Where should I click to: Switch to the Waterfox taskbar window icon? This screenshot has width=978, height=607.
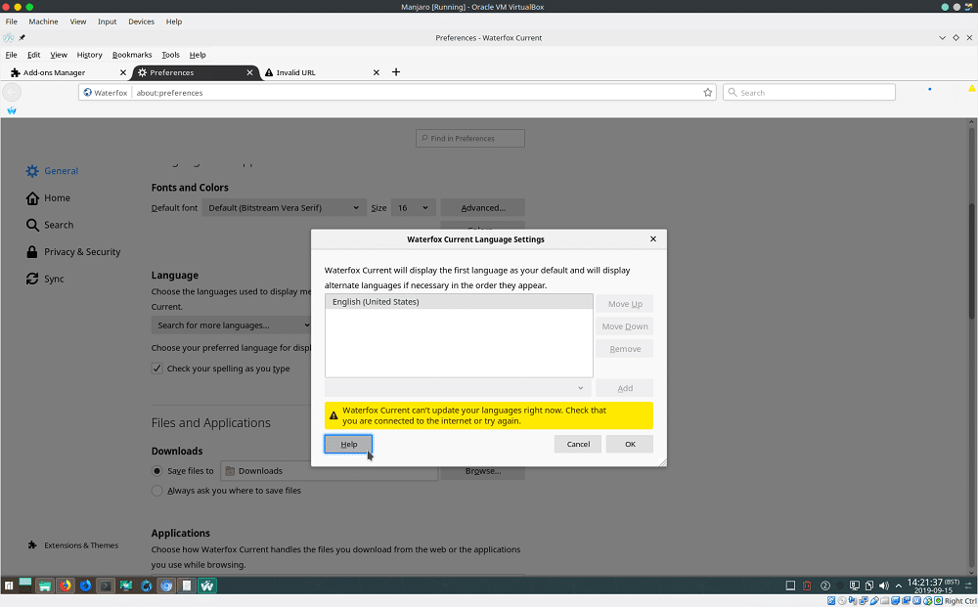point(207,585)
